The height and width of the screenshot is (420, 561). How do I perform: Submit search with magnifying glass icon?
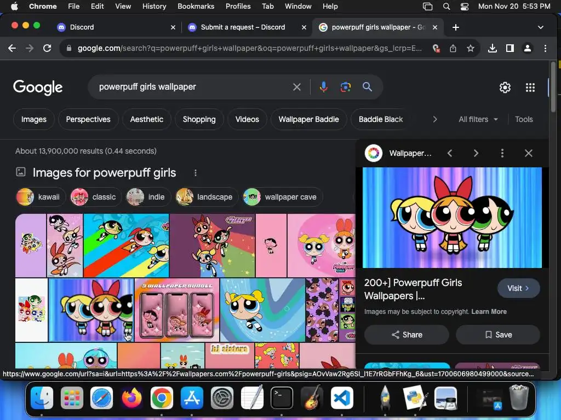pyautogui.click(x=367, y=87)
